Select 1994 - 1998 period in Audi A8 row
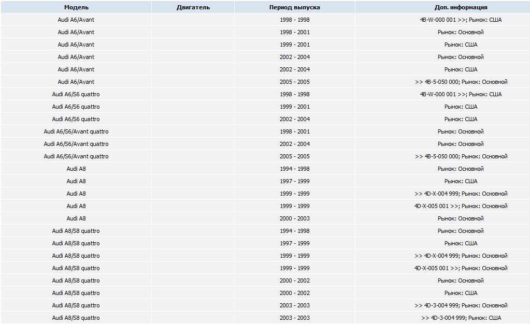530x325 pixels. coord(294,169)
